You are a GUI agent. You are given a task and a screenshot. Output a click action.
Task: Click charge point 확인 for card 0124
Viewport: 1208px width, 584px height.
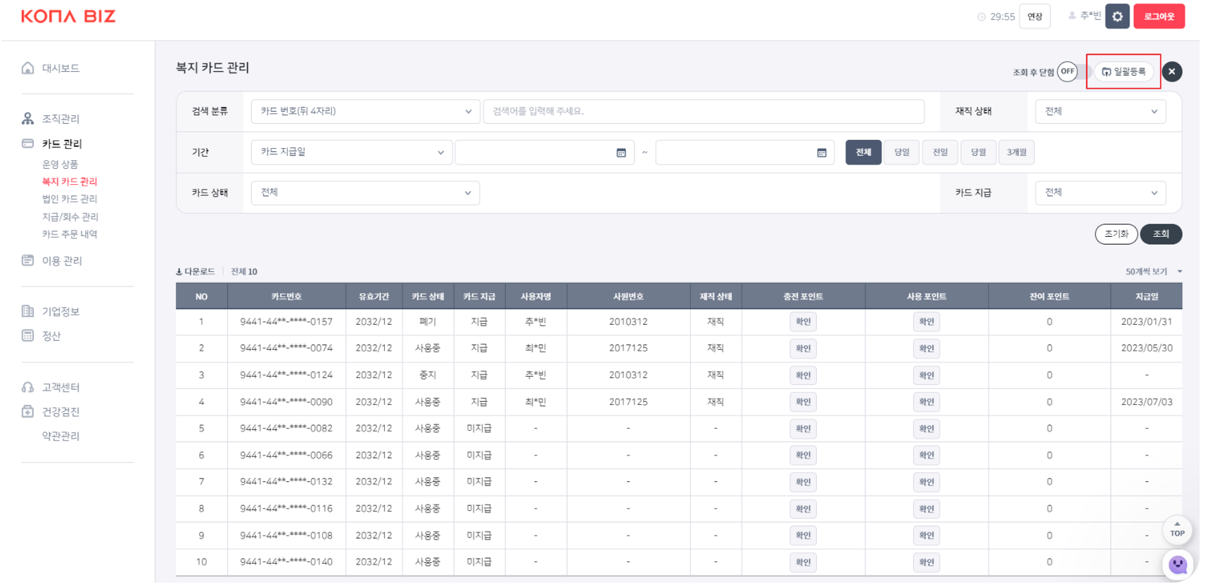[803, 375]
